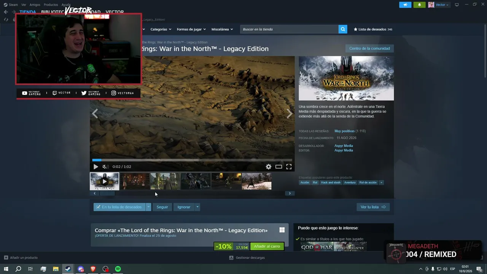Go to previous media with left arrow
This screenshot has width=487, height=274.
pos(95,114)
